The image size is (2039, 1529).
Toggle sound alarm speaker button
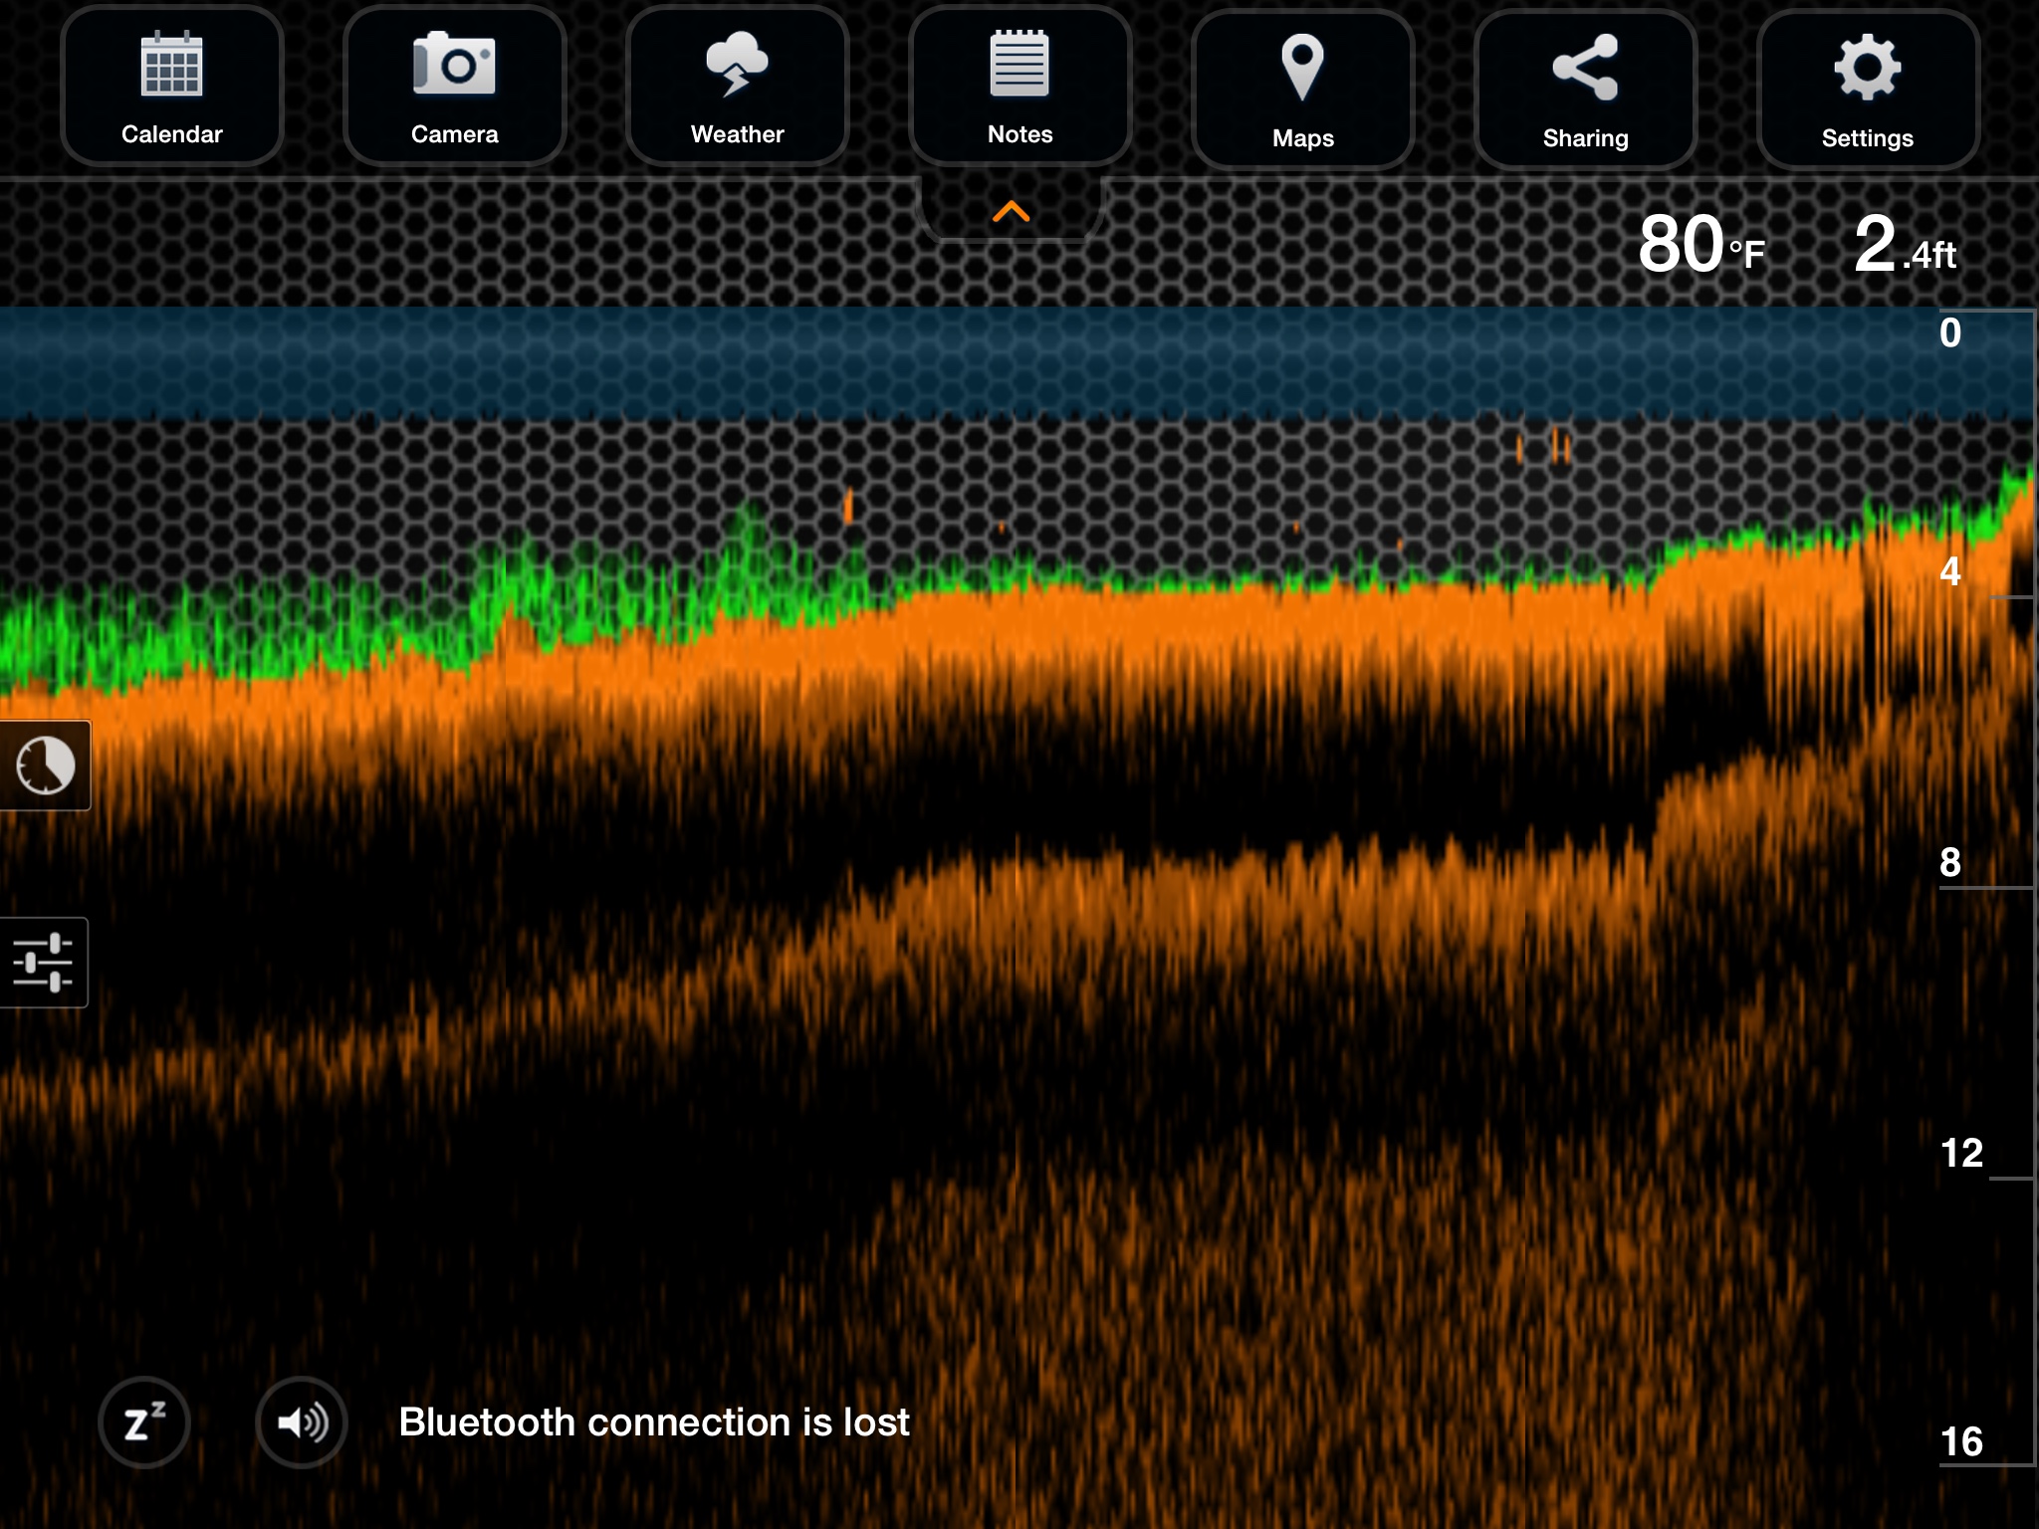(x=301, y=1421)
